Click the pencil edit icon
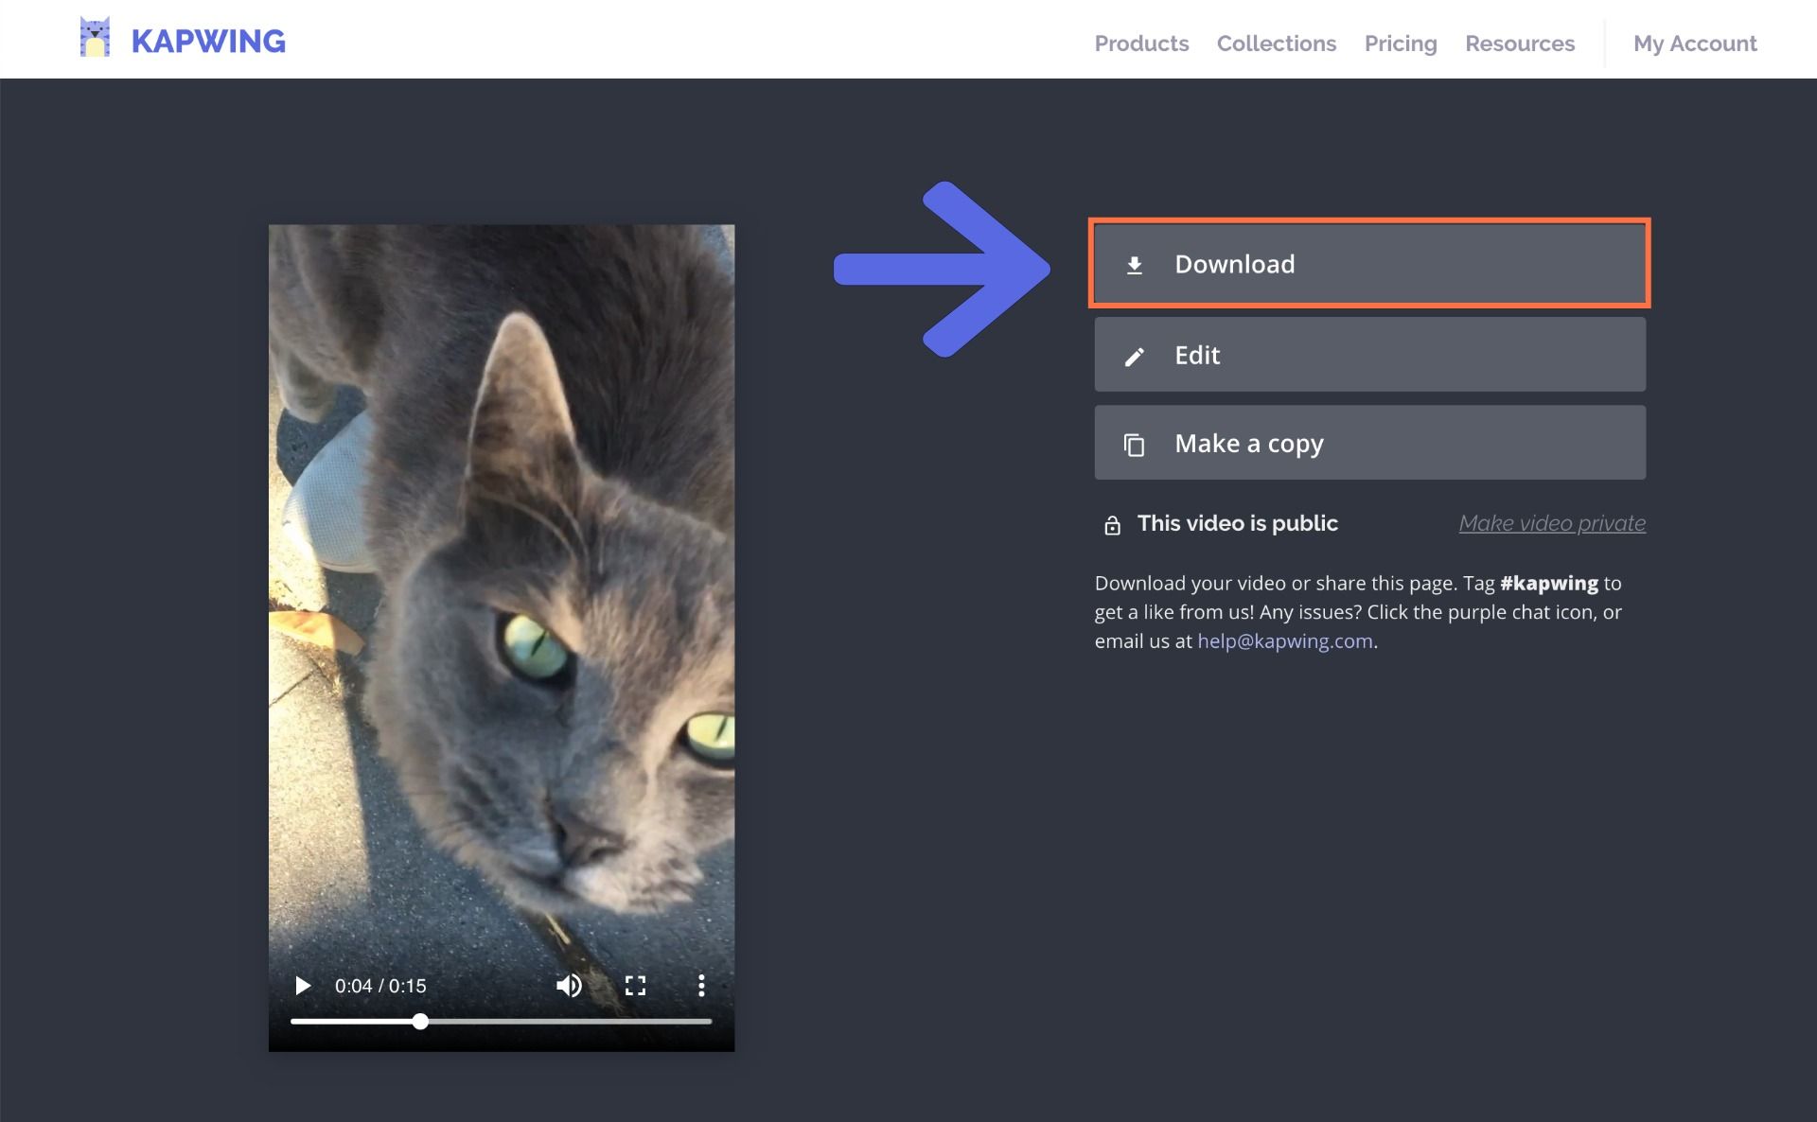This screenshot has width=1817, height=1122. [1134, 356]
